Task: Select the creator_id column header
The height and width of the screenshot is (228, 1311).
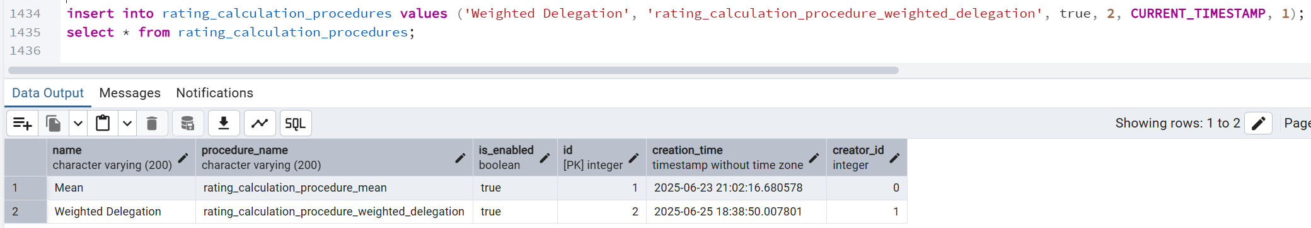Action: pyautogui.click(x=867, y=158)
